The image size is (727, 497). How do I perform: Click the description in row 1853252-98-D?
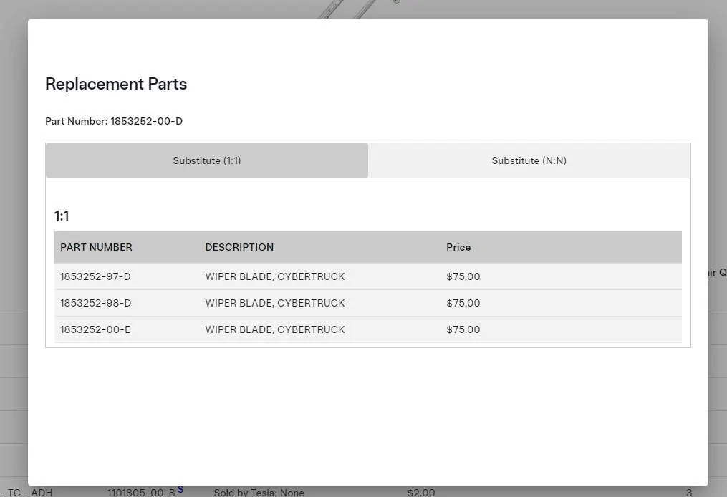(275, 303)
